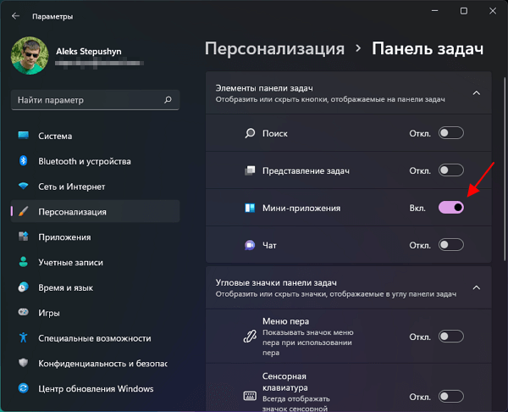Open Bluetooth и устройства section
The image size is (508, 412).
[95, 161]
